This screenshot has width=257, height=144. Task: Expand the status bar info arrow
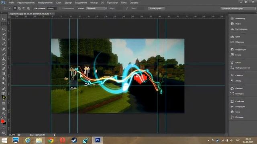(x=55, y=135)
